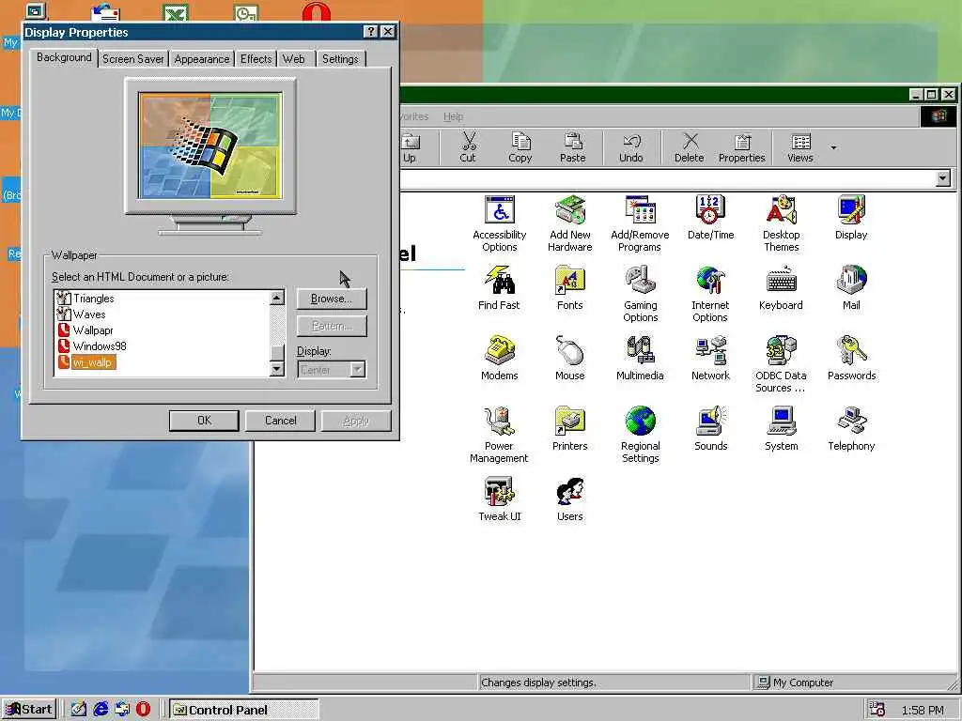Switch to the Appearance tab

[202, 59]
